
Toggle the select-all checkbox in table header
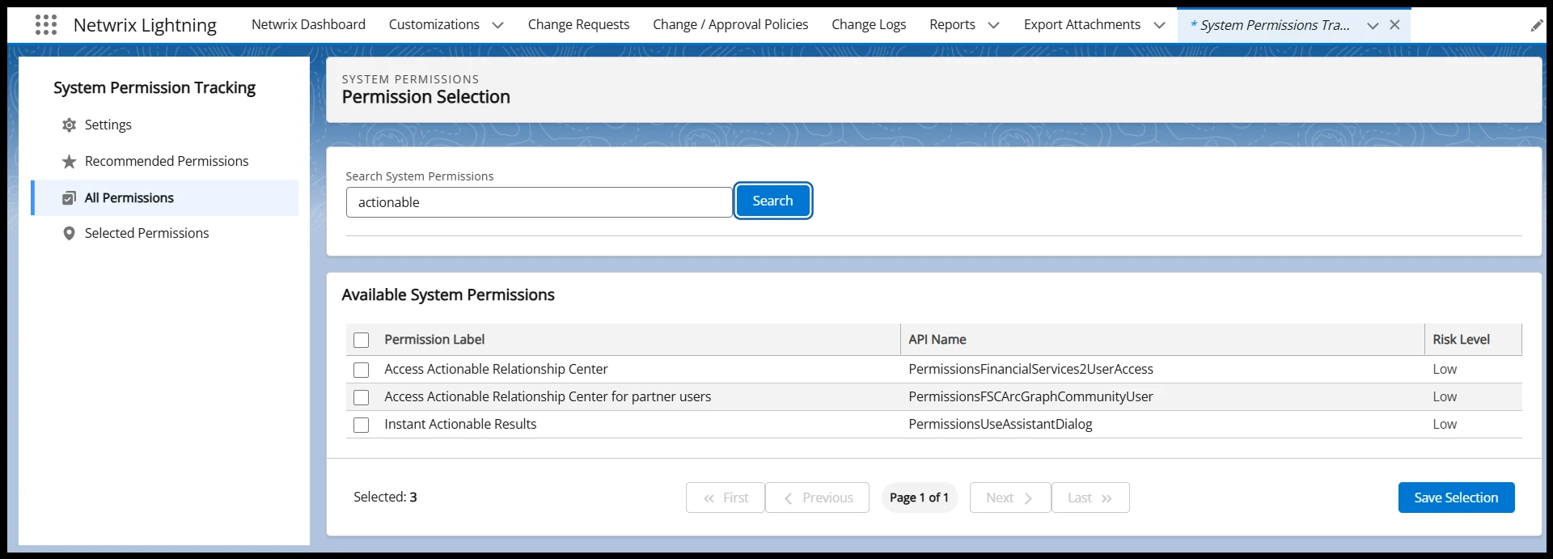[x=362, y=341]
